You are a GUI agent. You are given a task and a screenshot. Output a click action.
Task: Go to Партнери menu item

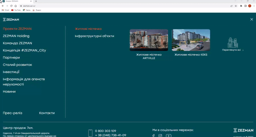click(11, 58)
